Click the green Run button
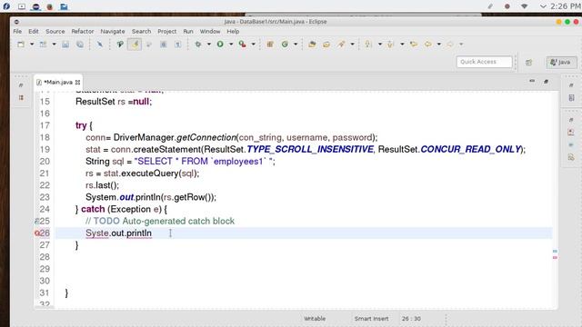Image resolution: width=582 pixels, height=327 pixels. (x=220, y=45)
